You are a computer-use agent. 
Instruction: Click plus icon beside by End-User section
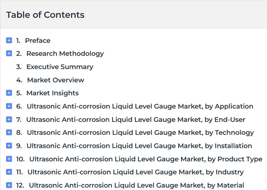[x=9, y=119]
